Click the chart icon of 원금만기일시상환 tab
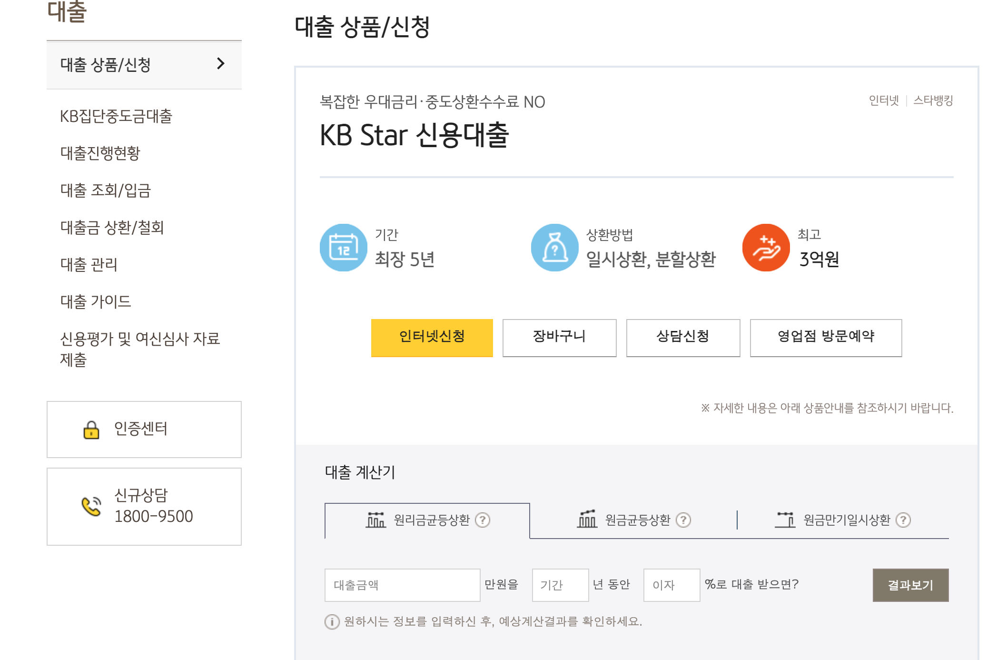This screenshot has height=660, width=1007. [785, 520]
